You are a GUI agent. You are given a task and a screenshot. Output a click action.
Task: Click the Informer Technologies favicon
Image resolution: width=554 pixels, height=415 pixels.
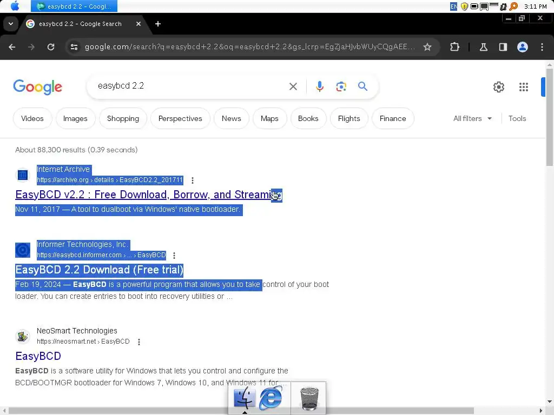(23, 250)
